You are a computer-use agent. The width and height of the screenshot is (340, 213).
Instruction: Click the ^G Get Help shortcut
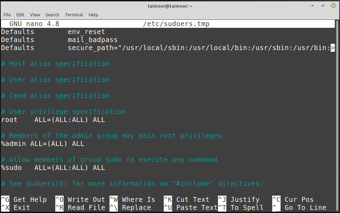point(24,199)
